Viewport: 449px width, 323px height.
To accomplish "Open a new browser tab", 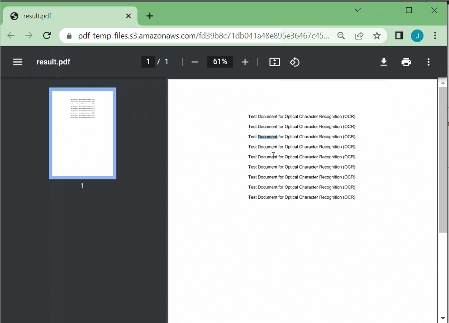I will click(x=150, y=16).
